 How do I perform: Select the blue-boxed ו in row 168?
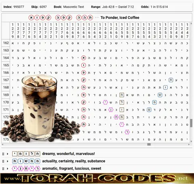pos(165,88)
